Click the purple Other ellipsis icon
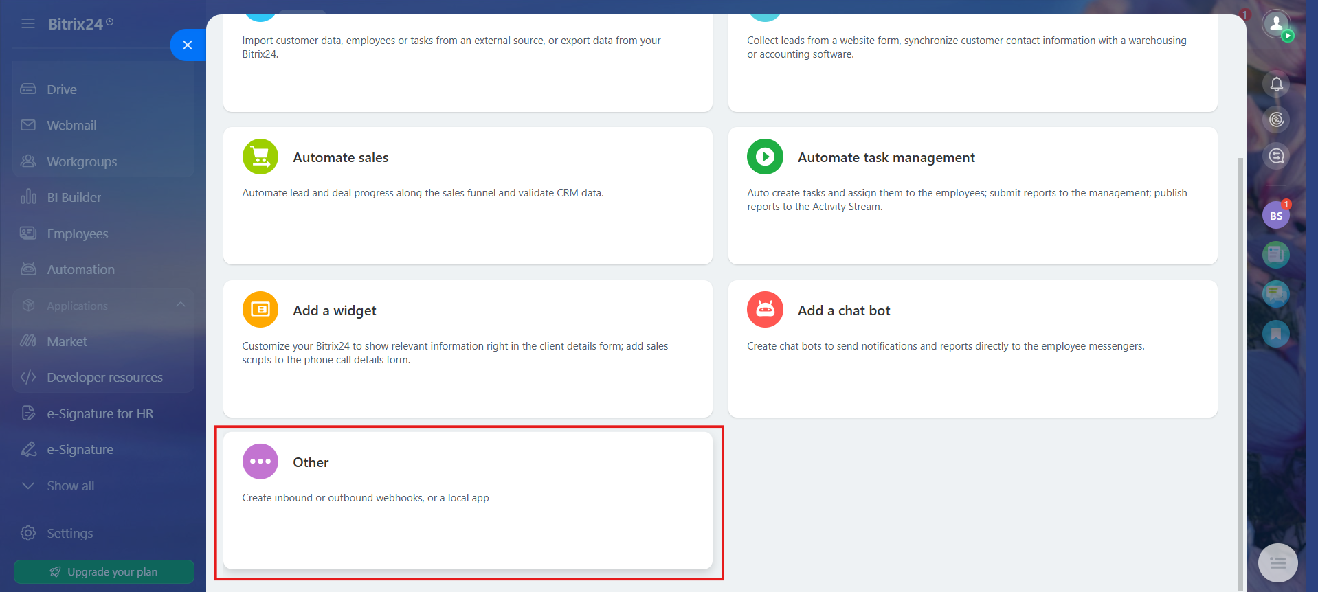The height and width of the screenshot is (592, 1318). click(260, 462)
